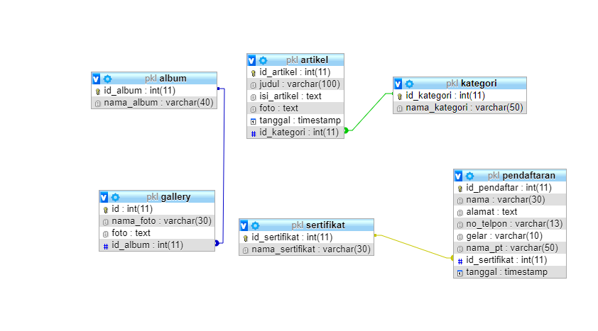Collapse the sertifikat table's column list
Screen dimensions: 598x331
[x=244, y=225]
